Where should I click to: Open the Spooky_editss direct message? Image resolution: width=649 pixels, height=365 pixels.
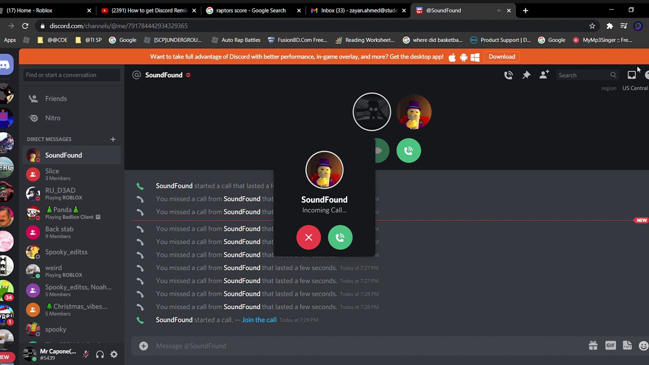point(71,252)
